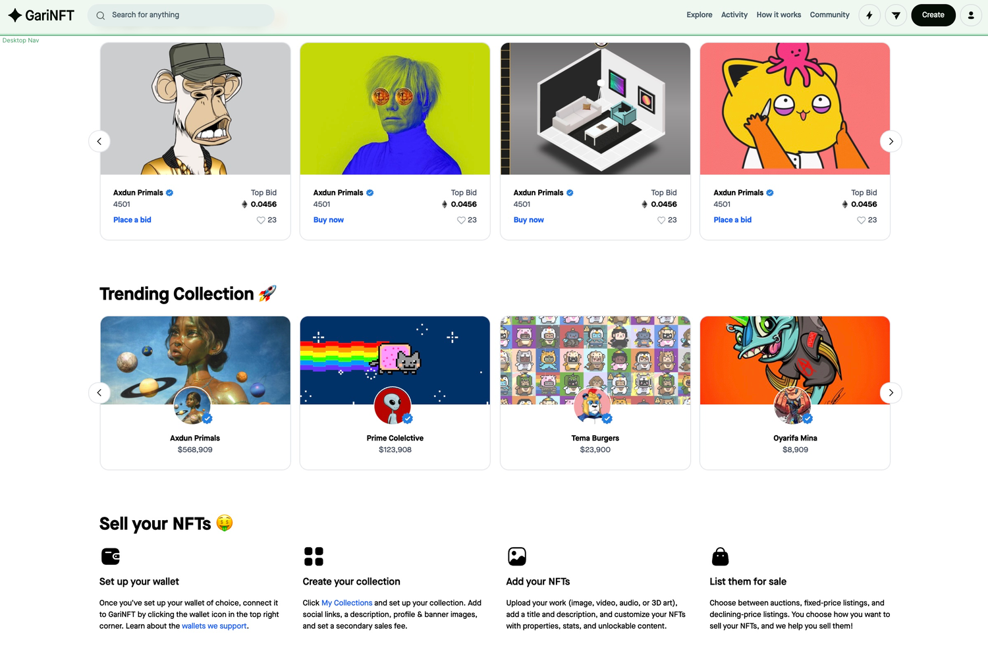Click the Tema Burgers avatar

(x=593, y=406)
